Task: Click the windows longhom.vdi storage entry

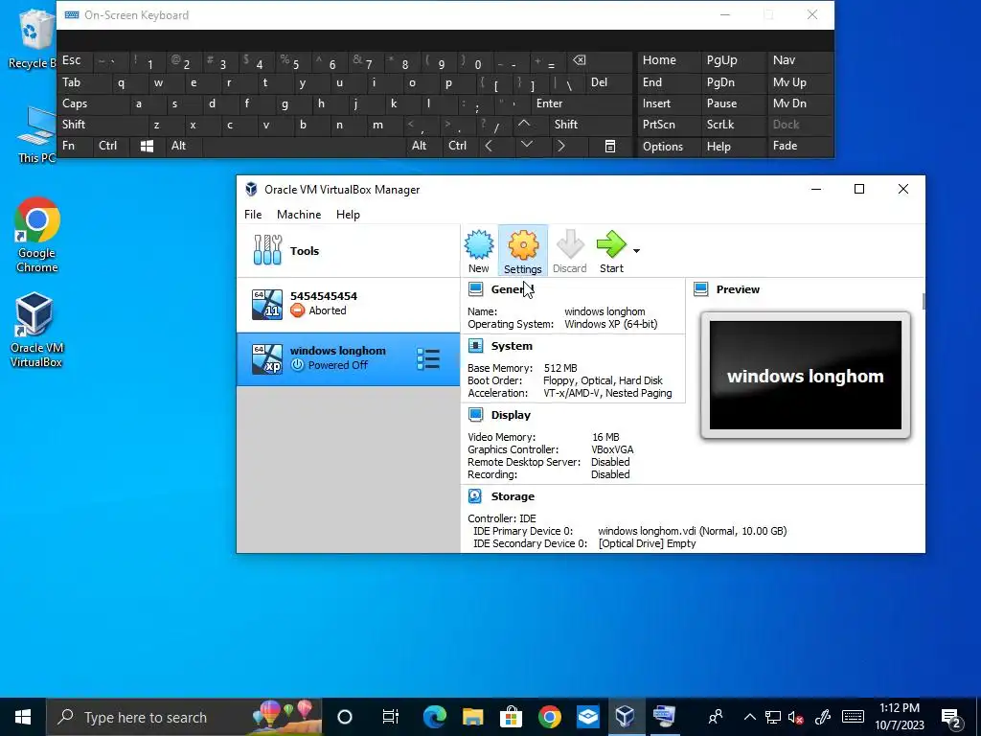Action: (x=692, y=531)
